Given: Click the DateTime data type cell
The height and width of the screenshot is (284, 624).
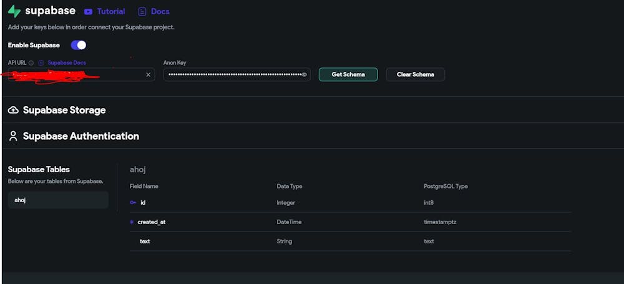Looking at the screenshot, I should 289,222.
